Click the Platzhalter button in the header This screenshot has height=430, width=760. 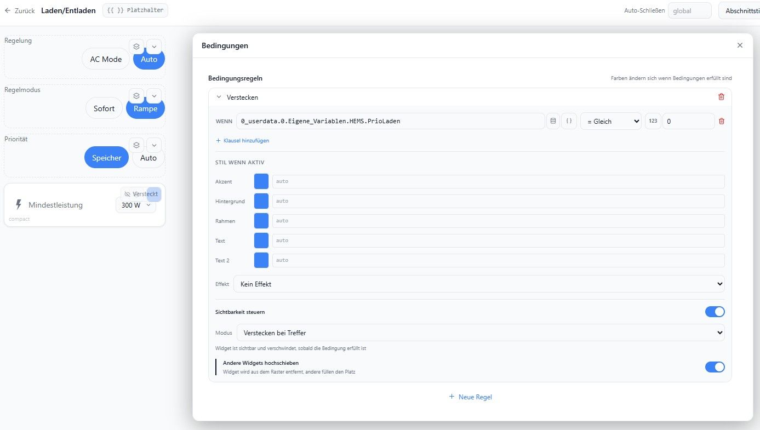[135, 10]
